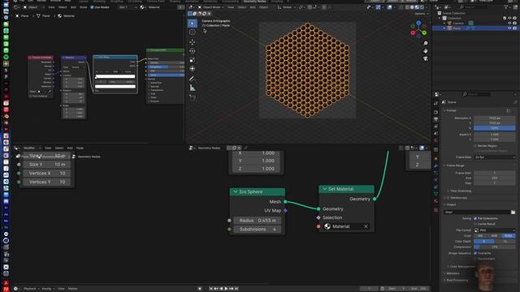
Task: Click the Blender icon in the dock
Action: click(x=6, y=116)
